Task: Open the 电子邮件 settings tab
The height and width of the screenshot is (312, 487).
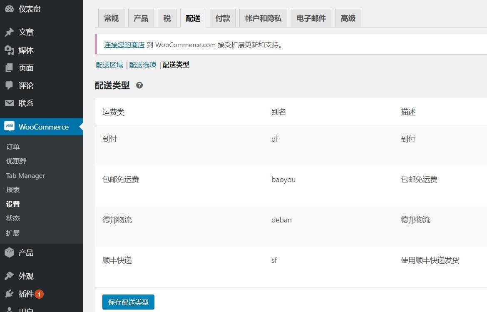Action: pos(311,17)
